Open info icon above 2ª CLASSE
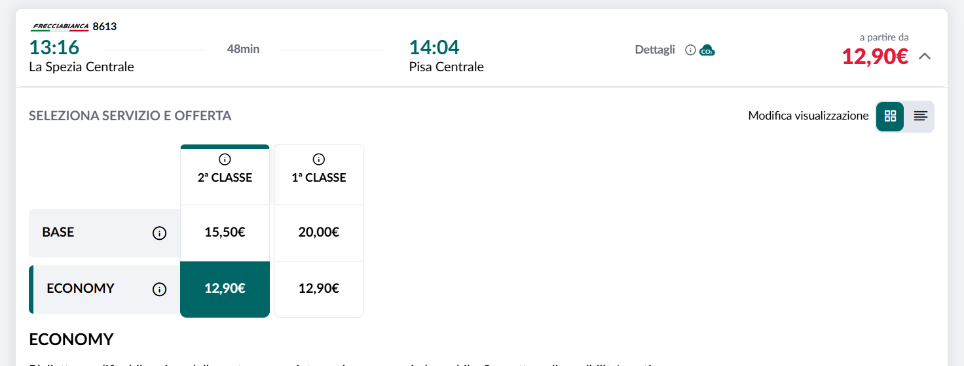Image resolution: width=964 pixels, height=366 pixels. [225, 159]
